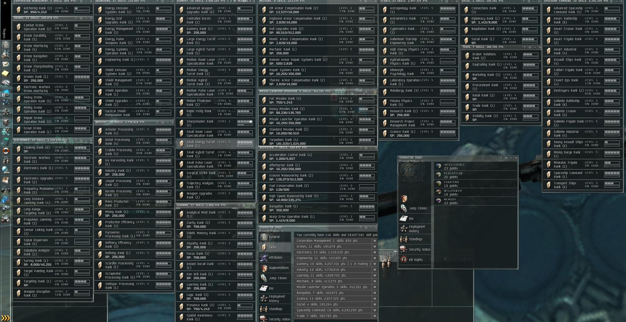Open the chat channels icon in the sidebar
This screenshot has width=626, height=322.
(x=6, y=161)
